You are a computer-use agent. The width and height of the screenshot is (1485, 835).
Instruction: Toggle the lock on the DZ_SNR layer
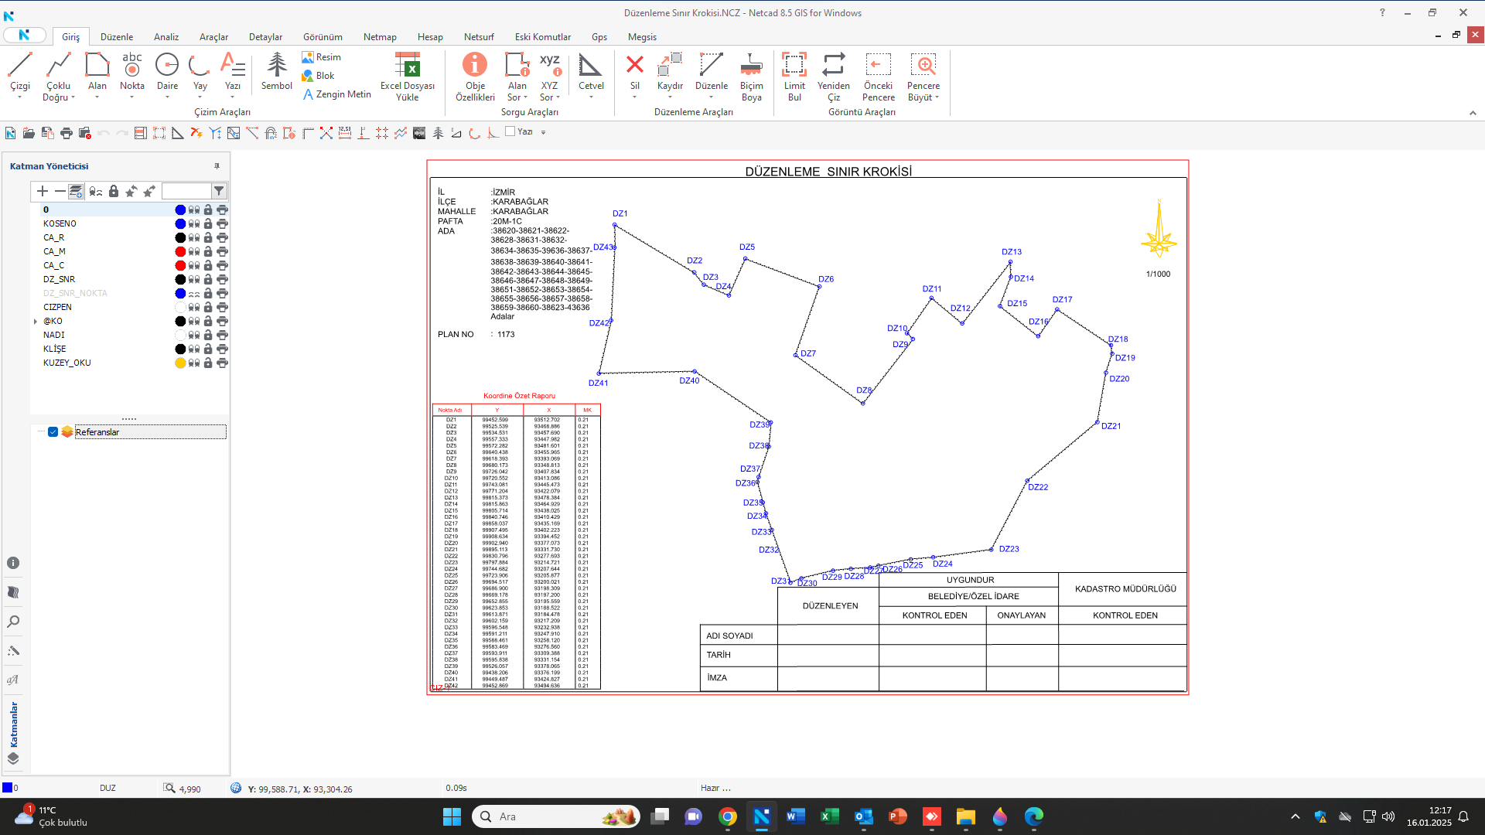click(208, 280)
